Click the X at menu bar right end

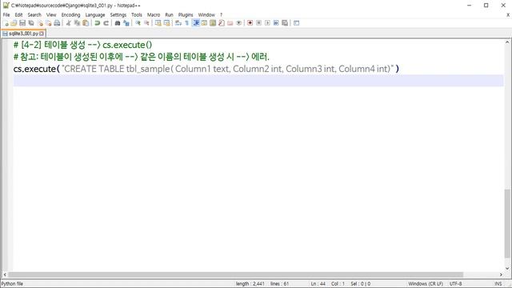508,15
